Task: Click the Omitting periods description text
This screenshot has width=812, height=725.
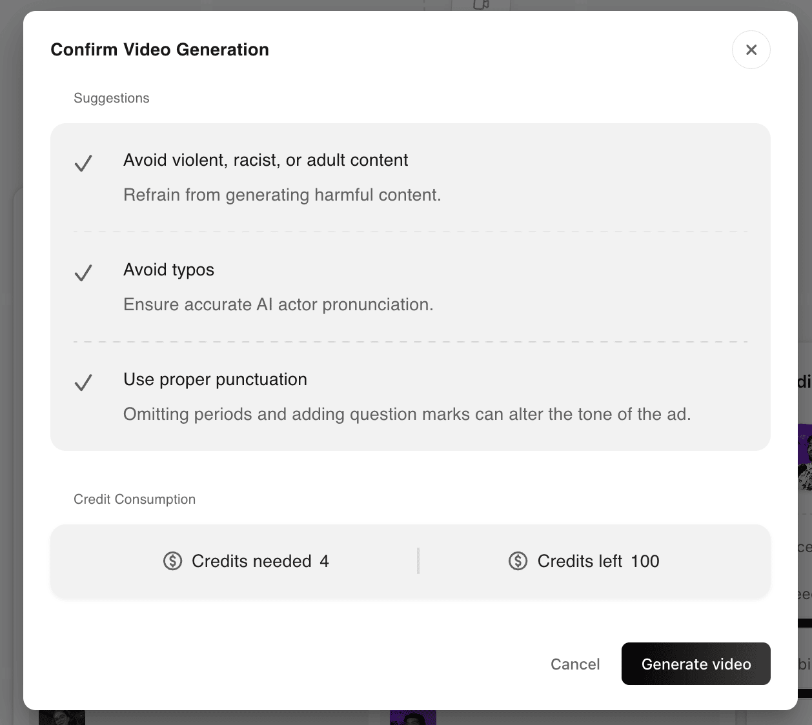Action: [x=407, y=414]
